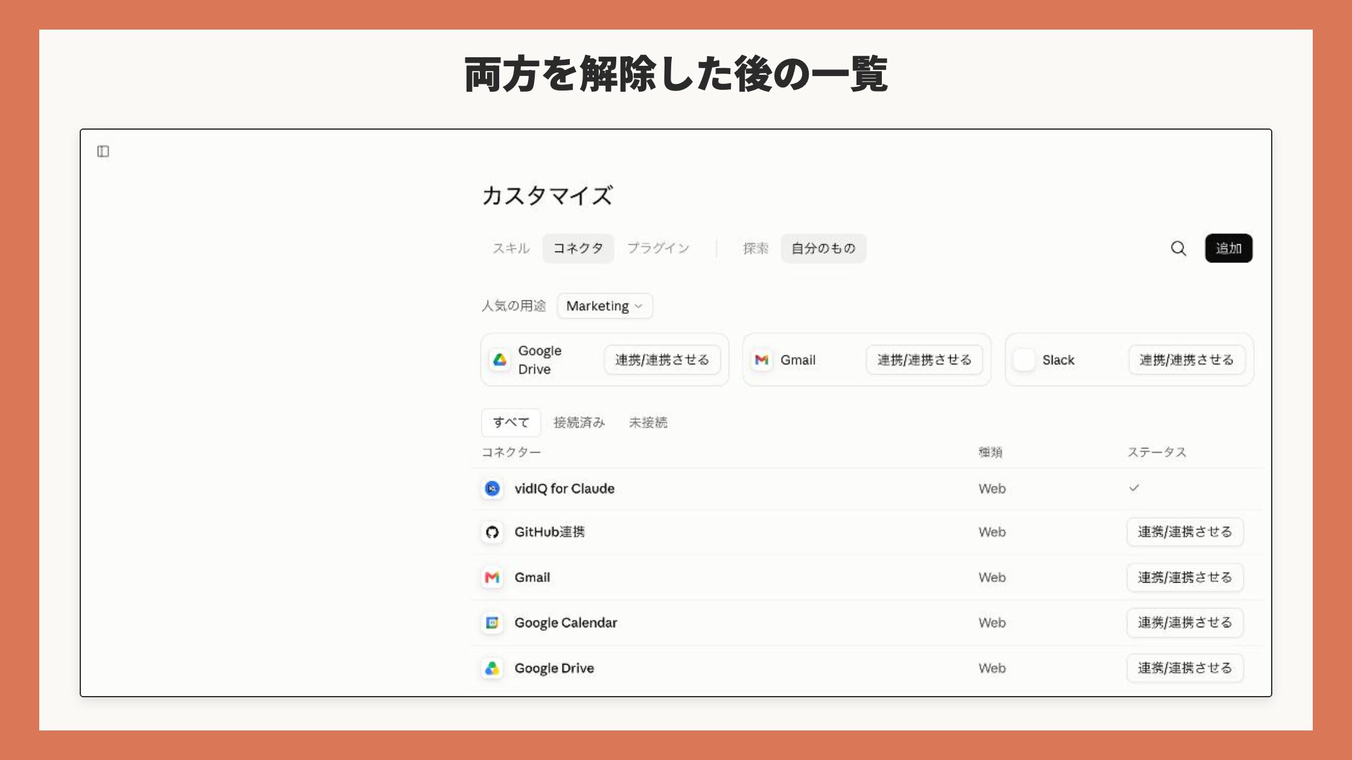
Task: Click the ステータス column header
Action: point(1156,452)
